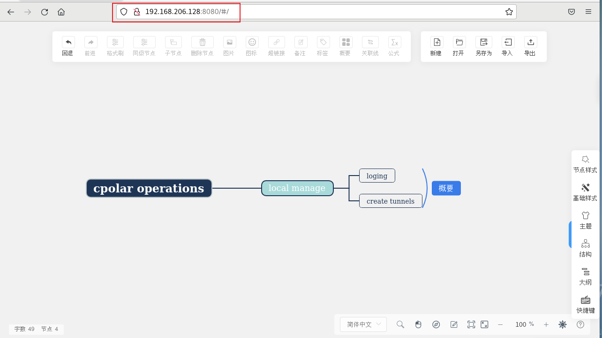Viewport: 602px width, 338px height.
Task: Delete selected node with 删除节点 icon
Action: click(x=202, y=45)
